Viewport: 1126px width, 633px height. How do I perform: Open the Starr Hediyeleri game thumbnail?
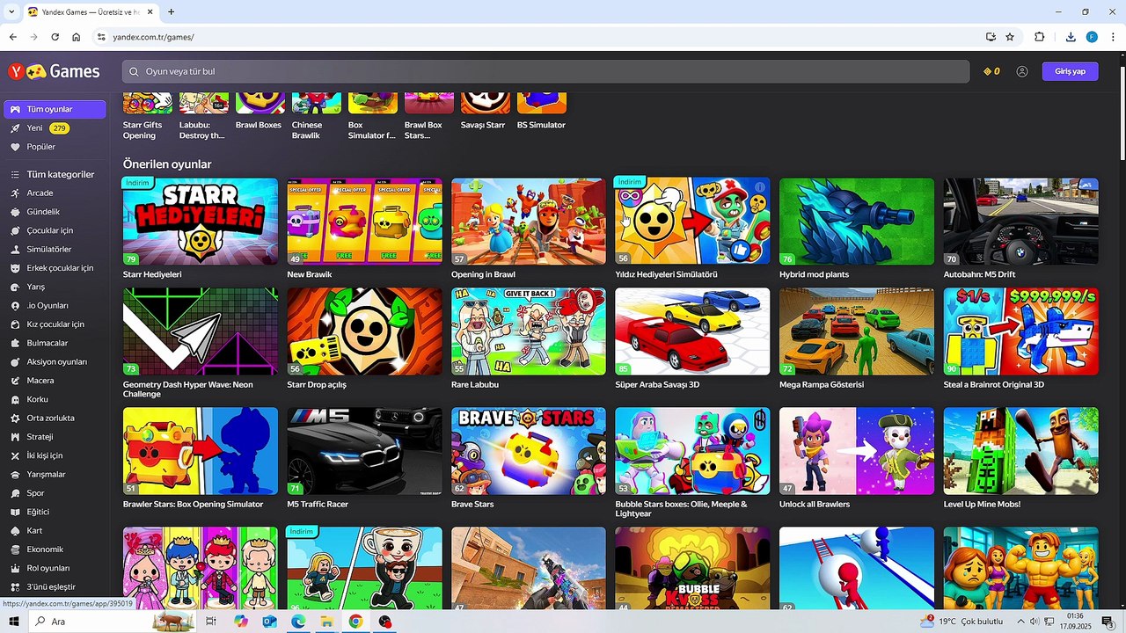coord(201,222)
